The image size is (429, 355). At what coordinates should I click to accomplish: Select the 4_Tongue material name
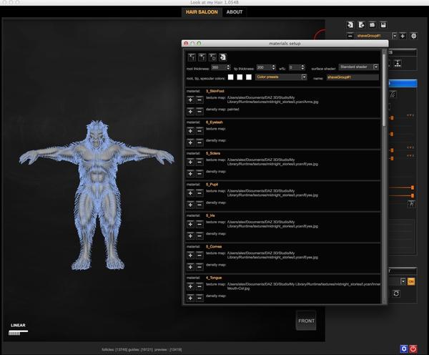coord(214,278)
